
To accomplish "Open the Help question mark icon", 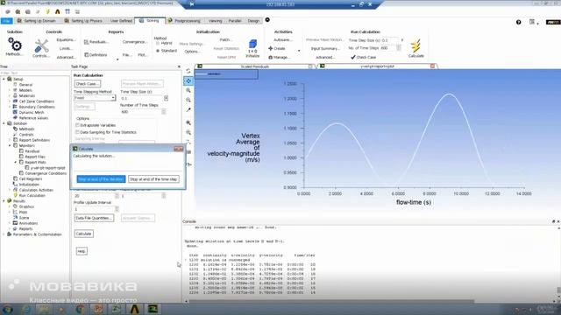I will (x=518, y=22).
